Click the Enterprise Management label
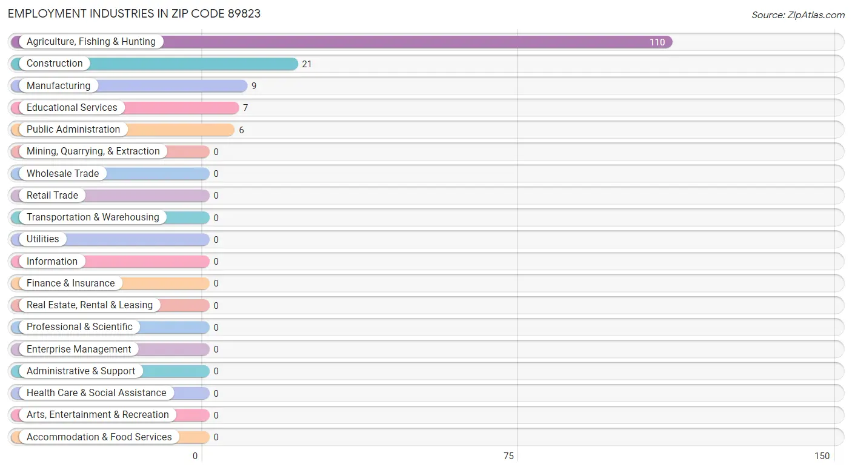 coord(79,349)
